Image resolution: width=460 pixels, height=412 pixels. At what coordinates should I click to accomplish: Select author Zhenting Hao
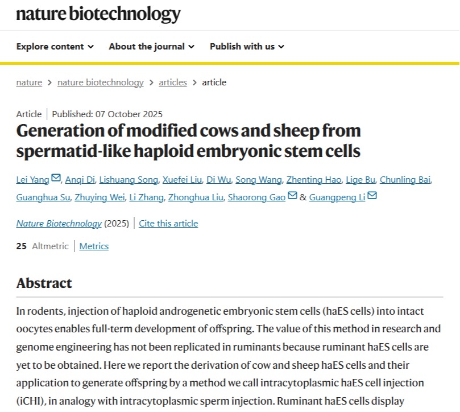click(314, 180)
